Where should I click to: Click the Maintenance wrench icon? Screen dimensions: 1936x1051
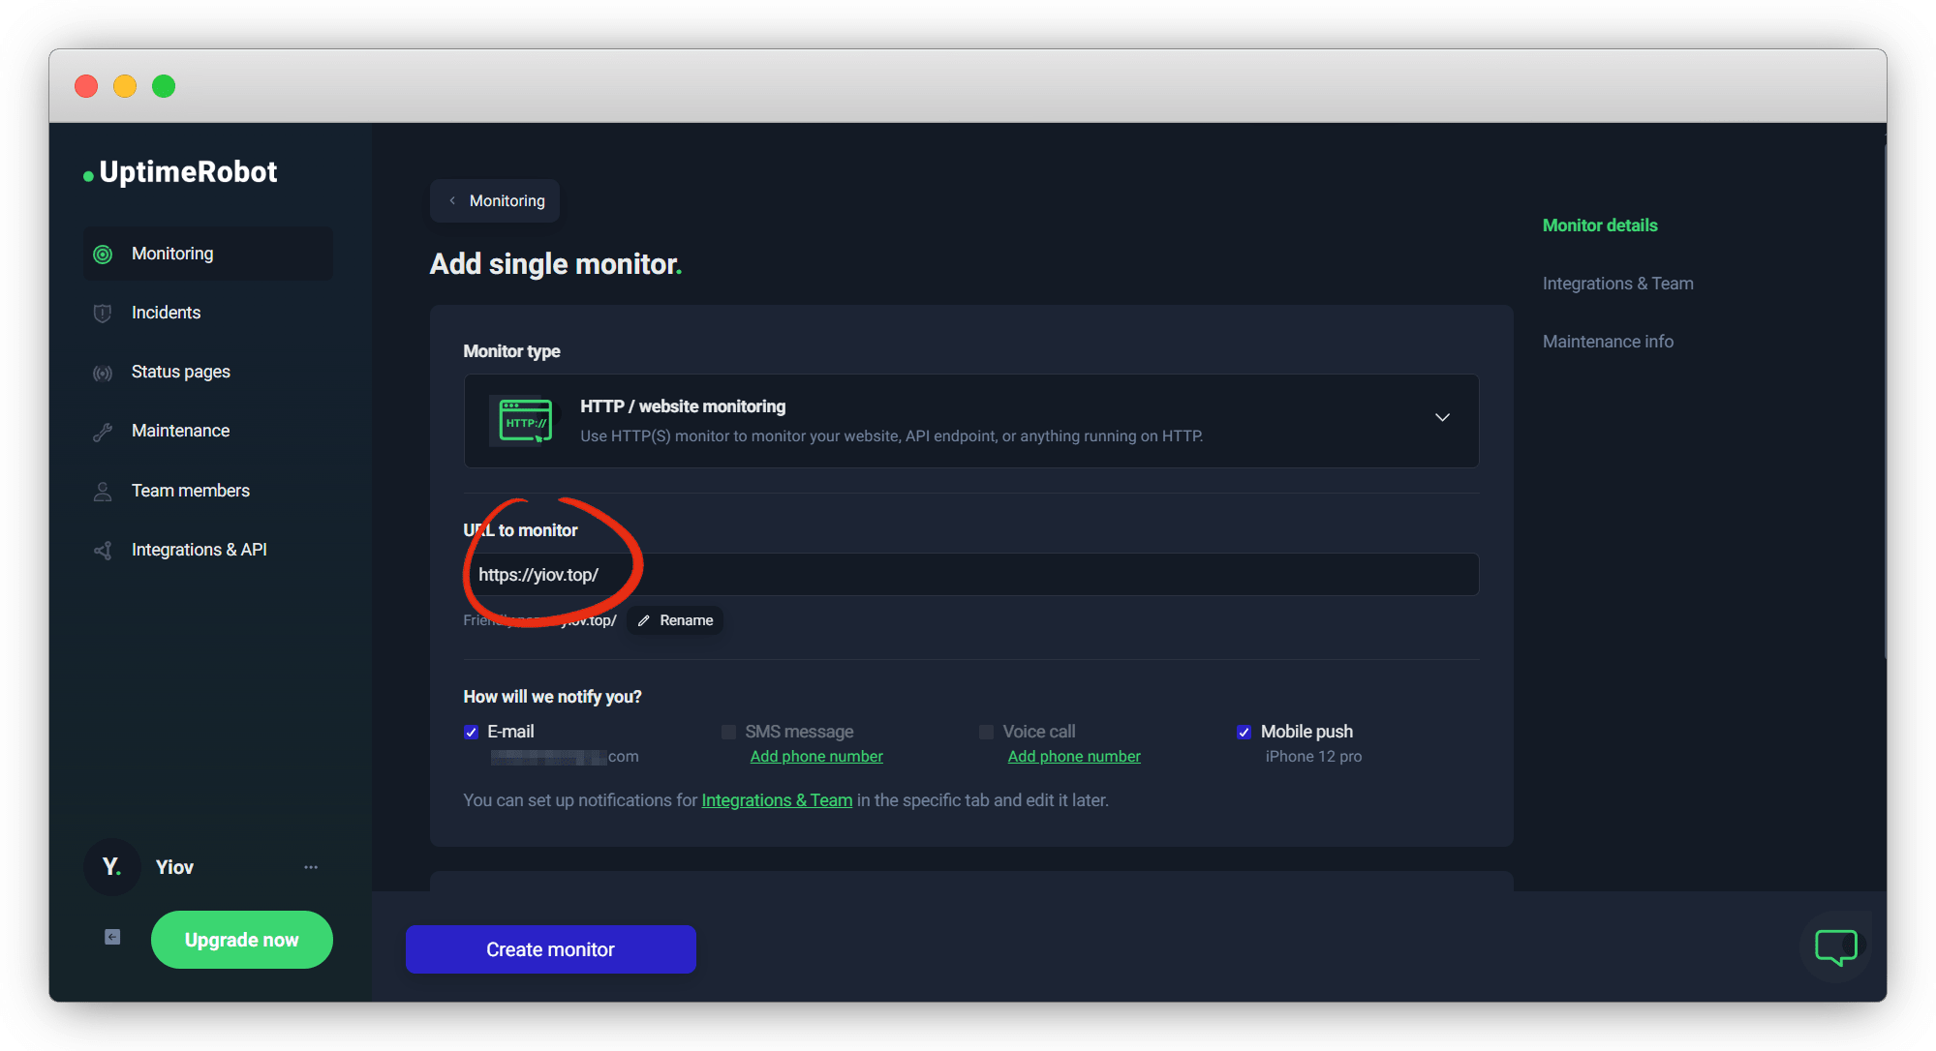(x=103, y=432)
